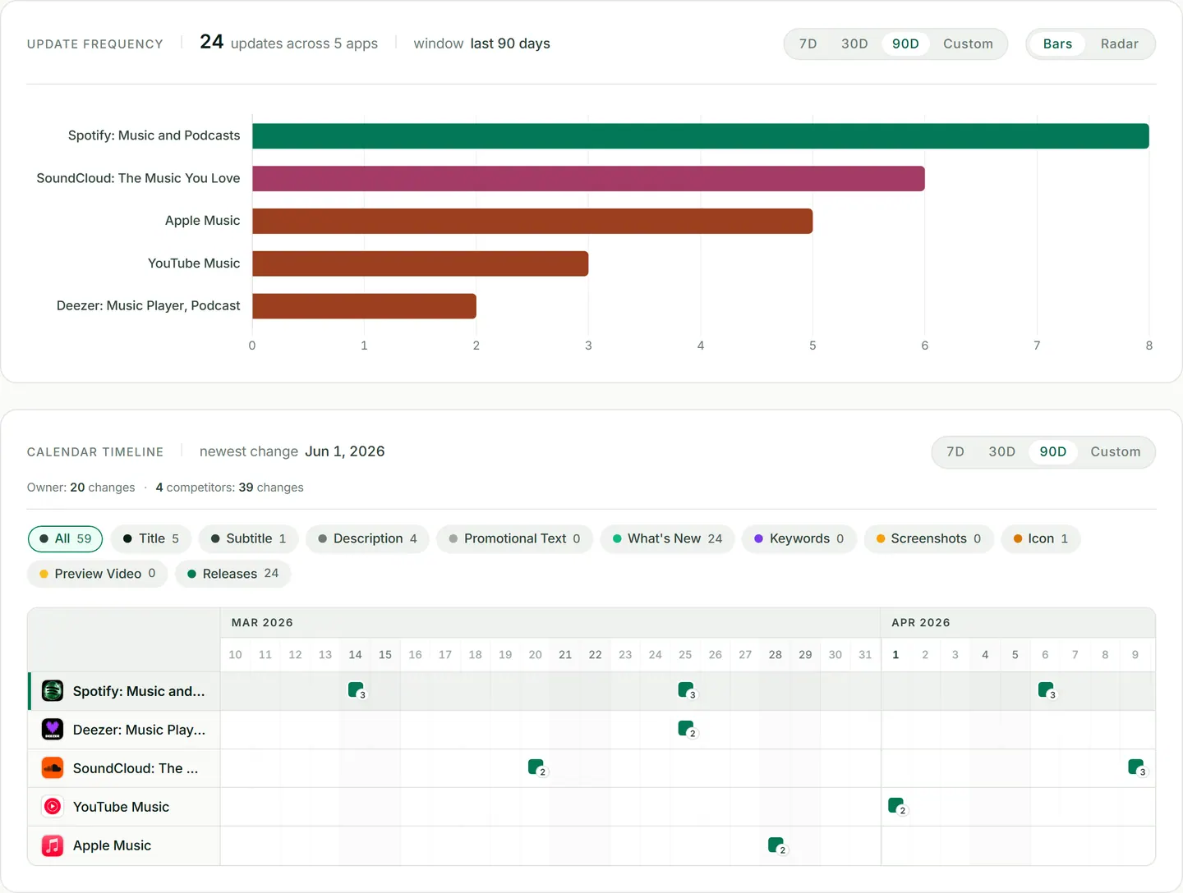Click the Deezer app icon in the timeline

tap(53, 730)
